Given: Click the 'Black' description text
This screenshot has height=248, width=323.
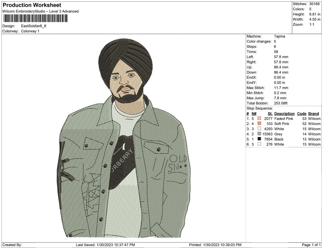Looking at the screenshot, I should point(279,139).
